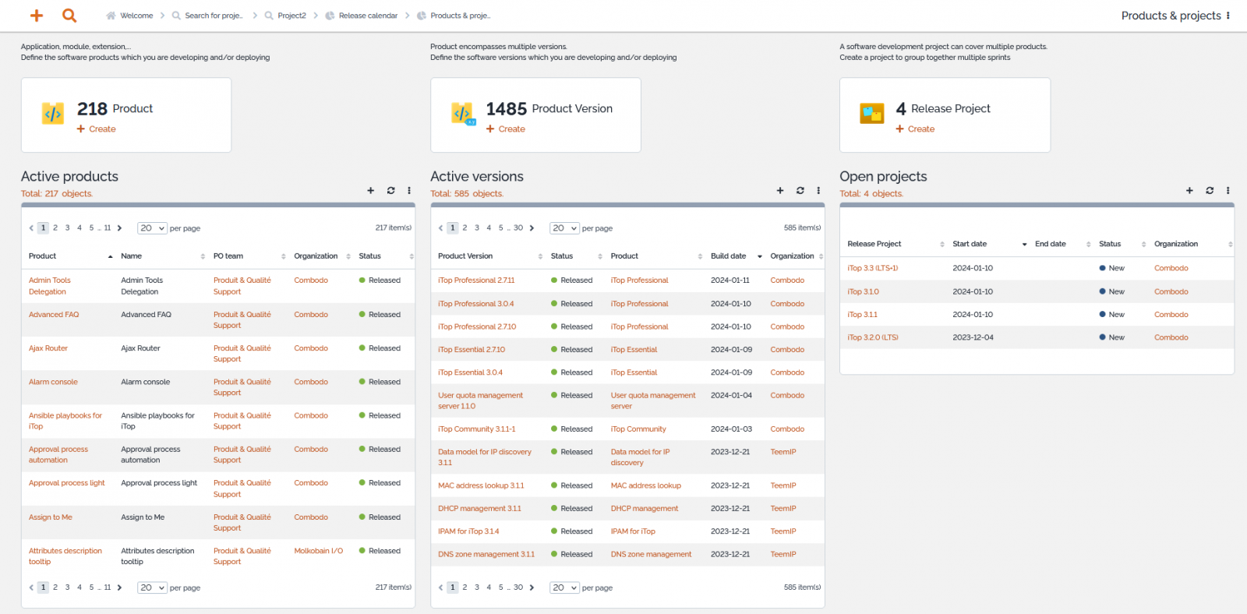Viewport: 1247px width, 614px height.
Task: Open the global search magnifier icon
Action: [69, 16]
